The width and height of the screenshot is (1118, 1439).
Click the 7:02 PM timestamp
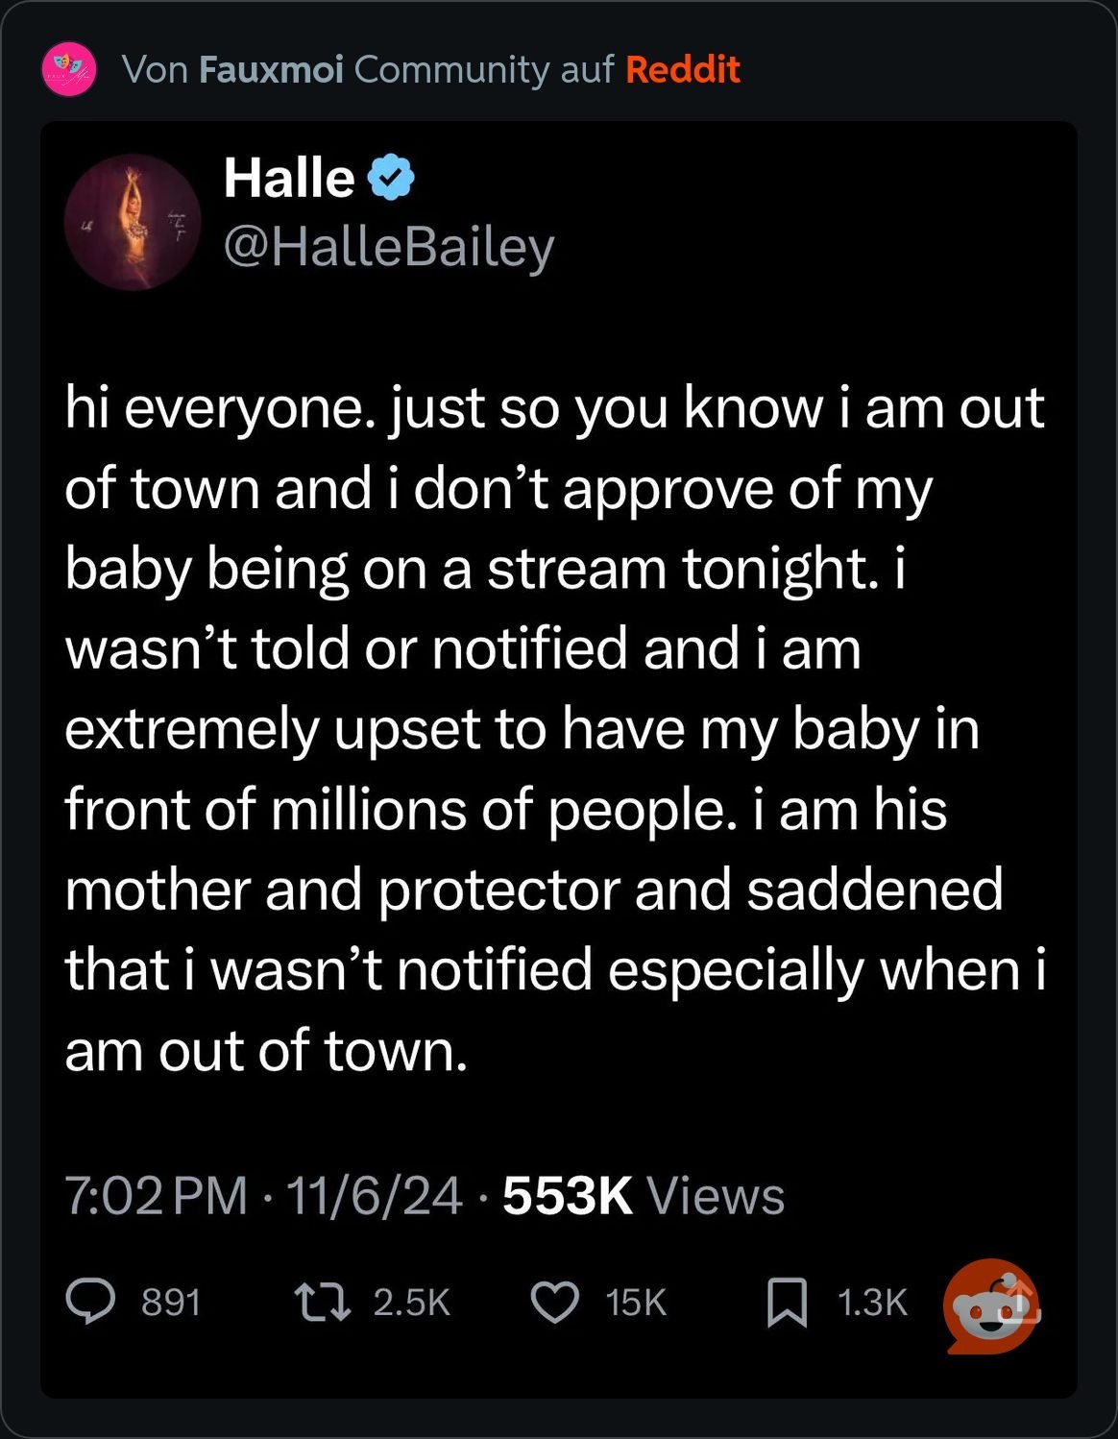point(157,1196)
